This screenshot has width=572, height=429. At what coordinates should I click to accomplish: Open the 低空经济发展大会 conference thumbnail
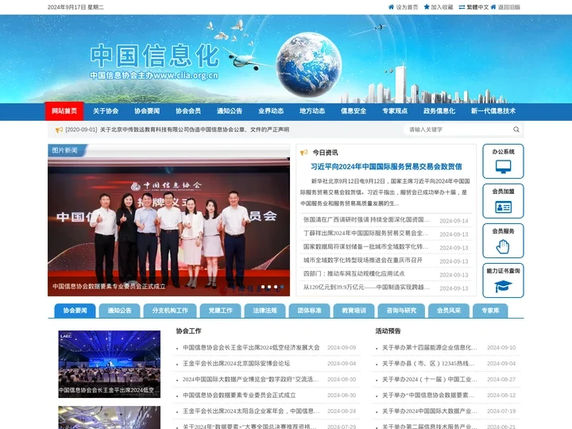tap(109, 364)
